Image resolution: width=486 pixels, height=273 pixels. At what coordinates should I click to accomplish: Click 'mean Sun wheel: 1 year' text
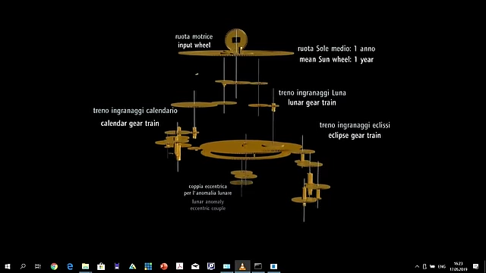(x=336, y=59)
